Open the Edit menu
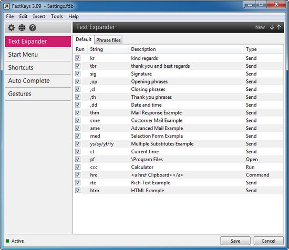This screenshot has width=289, height=250. click(23, 16)
